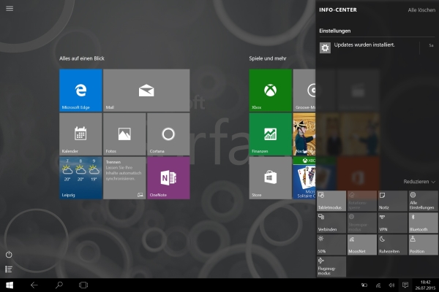Click the Einstellungen notification group header
Image resolution: width=439 pixels, height=292 pixels.
(x=335, y=31)
